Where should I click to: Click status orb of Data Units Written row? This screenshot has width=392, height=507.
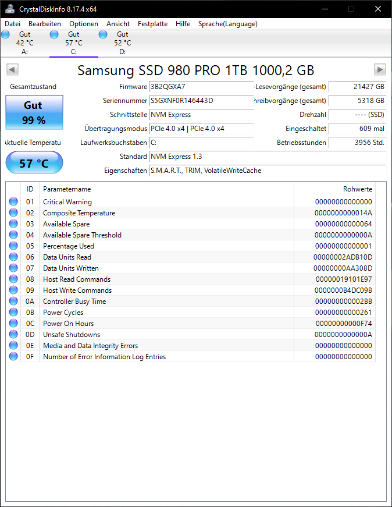[x=13, y=268]
